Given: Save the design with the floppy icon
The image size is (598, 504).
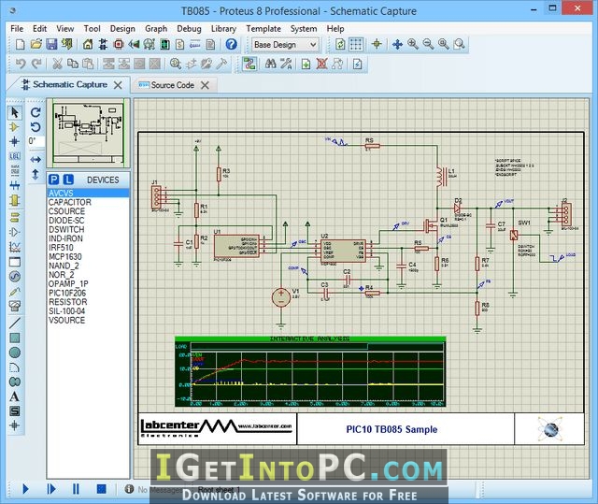Looking at the screenshot, I should click(x=51, y=45).
